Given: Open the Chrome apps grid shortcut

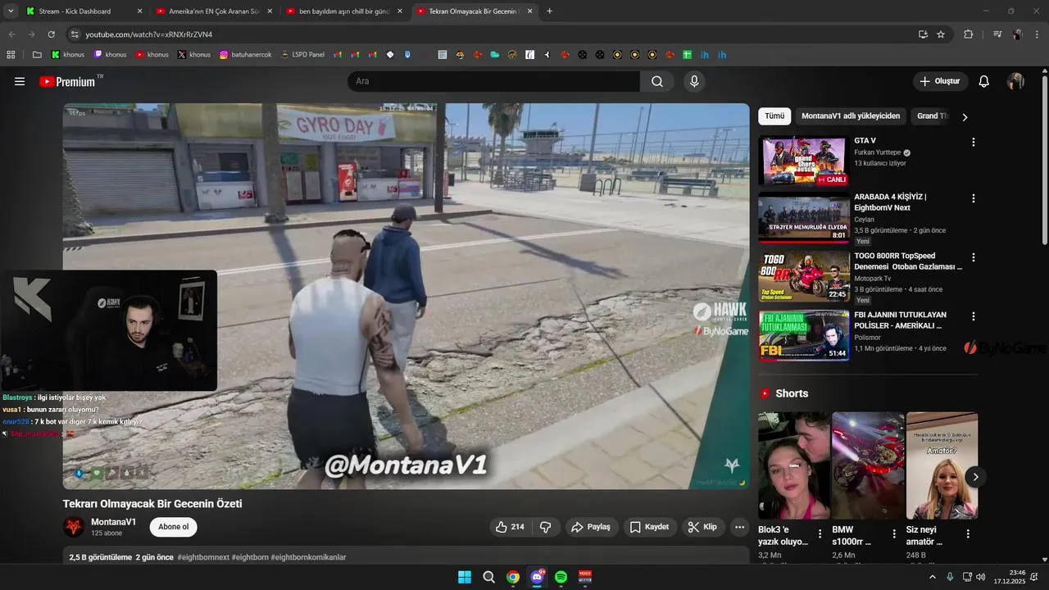Looking at the screenshot, I should [x=11, y=55].
